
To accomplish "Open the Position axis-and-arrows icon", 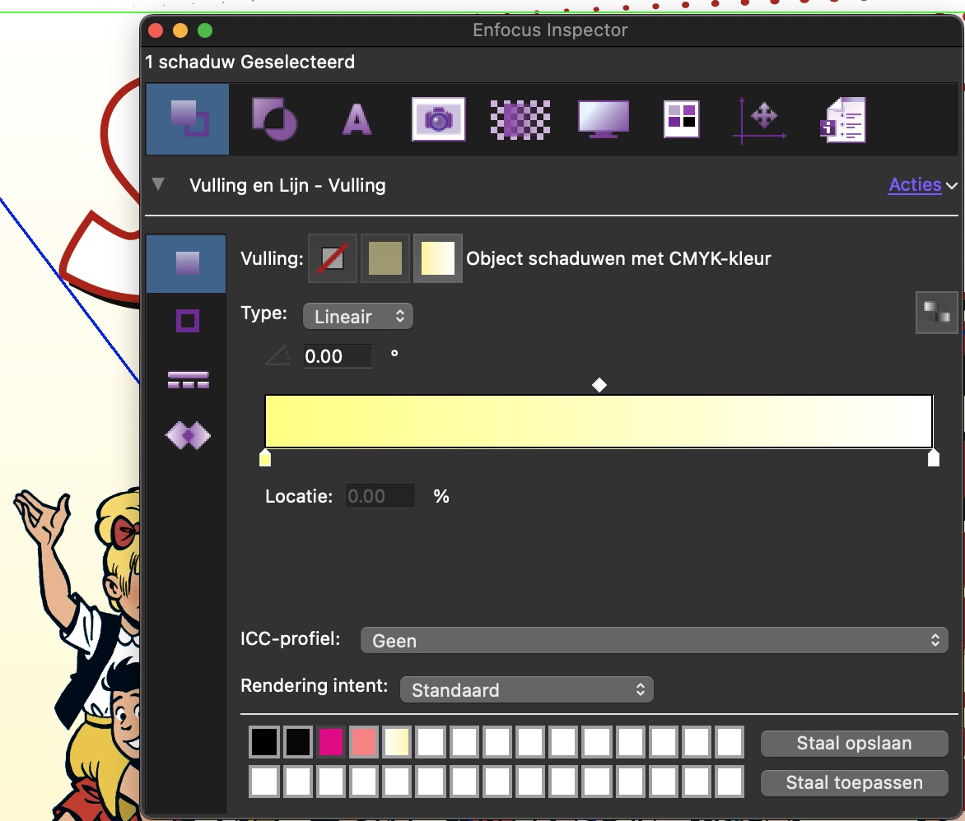I will coord(759,120).
